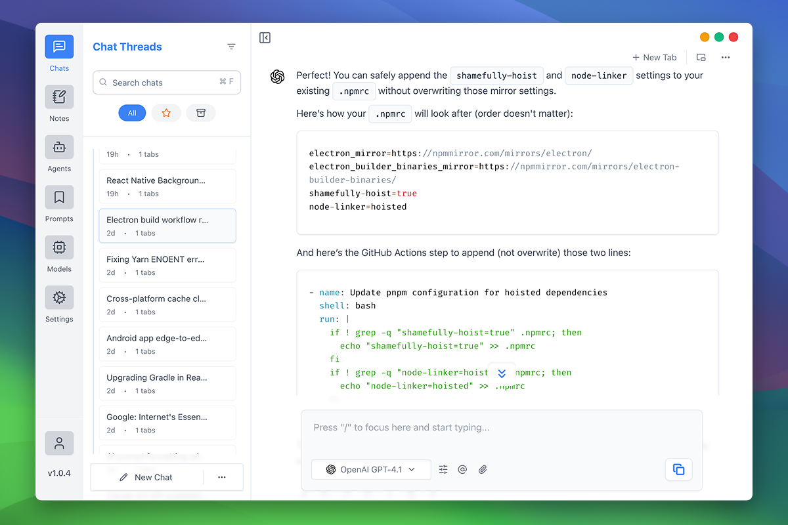Screen dimensions: 788x525
Task: Jump to bottom with double-chevron button
Action: [x=502, y=373]
